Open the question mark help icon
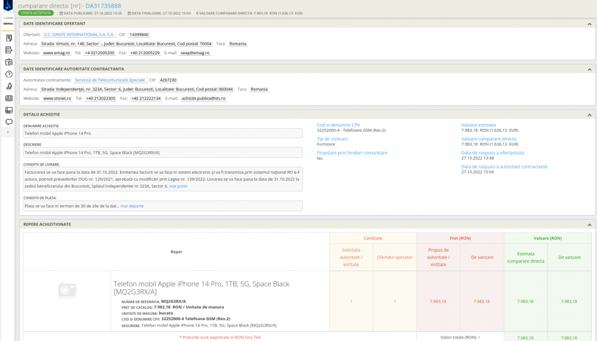 pyautogui.click(x=9, y=74)
